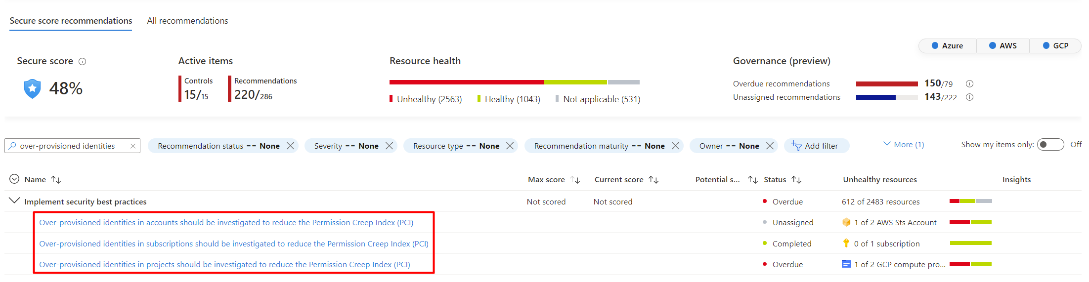Open info icon beside Unassigned recommendations count
Screen dimensions: 1089x282
(x=969, y=97)
